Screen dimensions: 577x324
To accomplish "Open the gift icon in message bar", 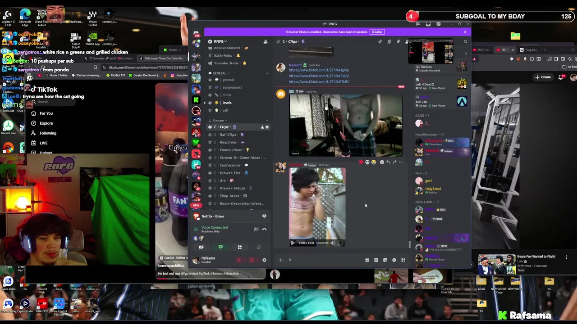I will pyautogui.click(x=367, y=260).
